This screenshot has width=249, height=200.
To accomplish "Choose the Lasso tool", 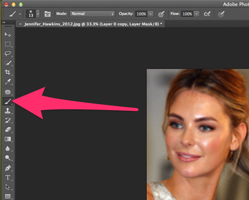I will point(7,54).
